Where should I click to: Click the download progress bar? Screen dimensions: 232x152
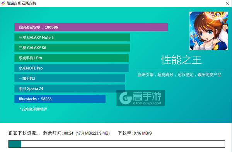coord(117,144)
